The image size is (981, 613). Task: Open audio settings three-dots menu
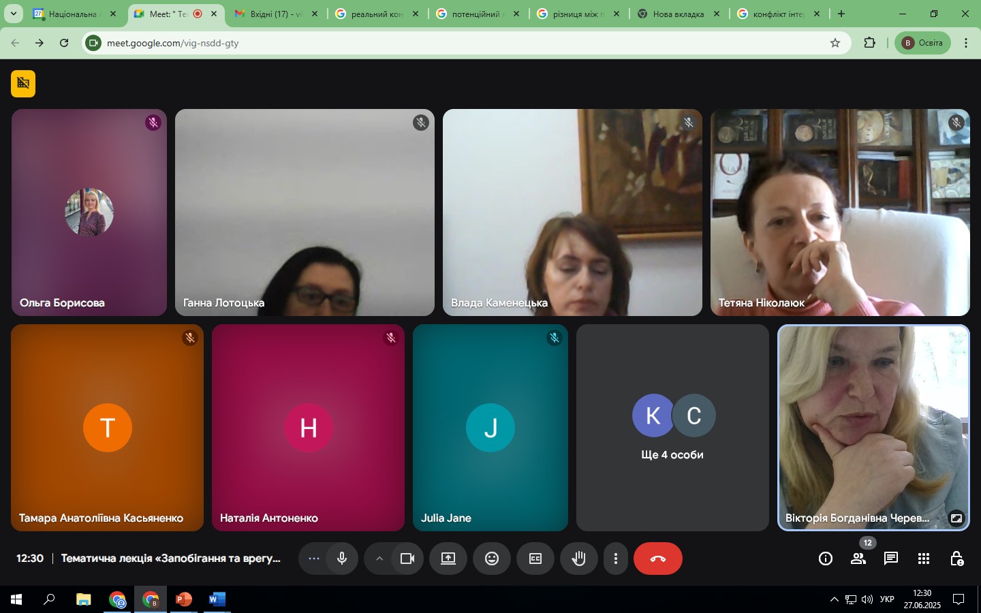click(313, 559)
